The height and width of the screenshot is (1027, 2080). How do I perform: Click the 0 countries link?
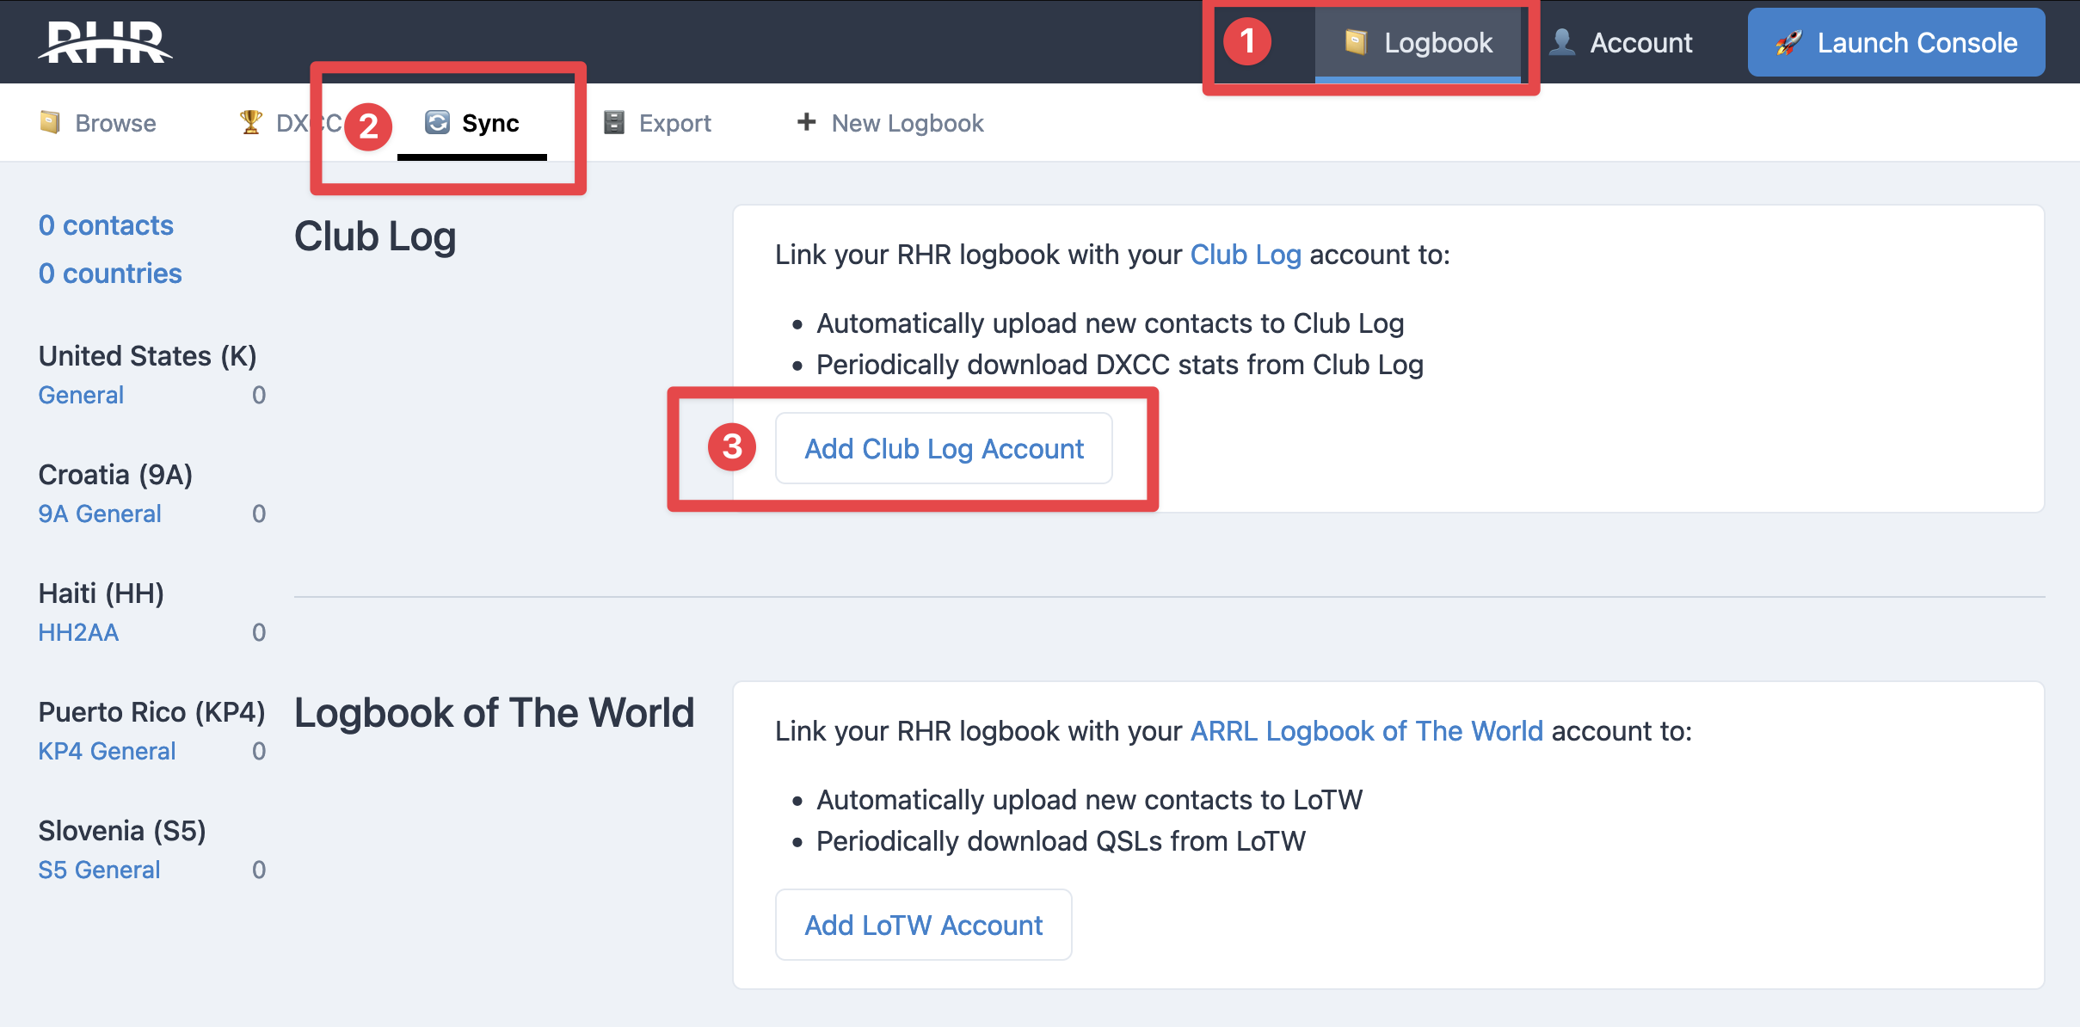tap(110, 274)
